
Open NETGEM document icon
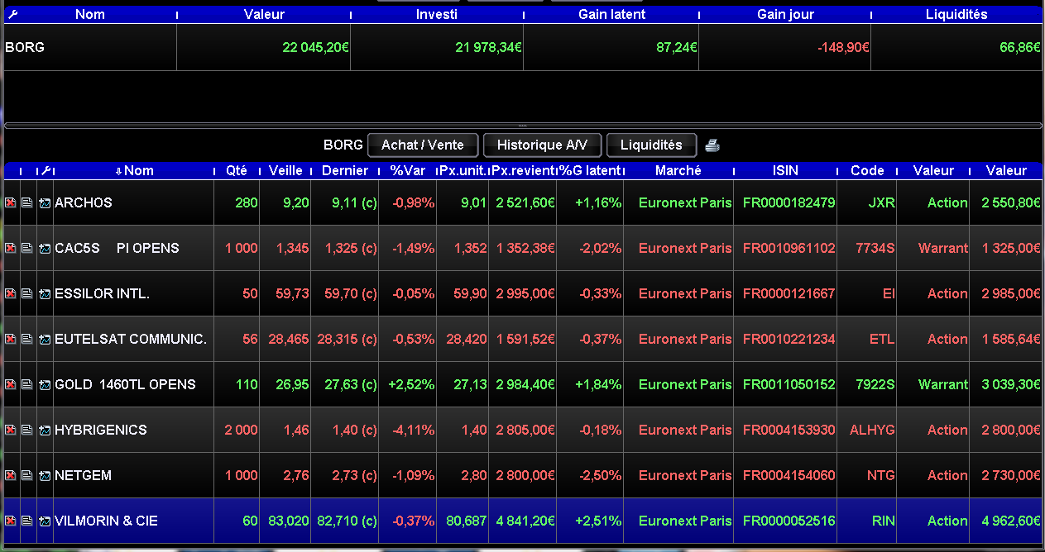click(x=27, y=475)
